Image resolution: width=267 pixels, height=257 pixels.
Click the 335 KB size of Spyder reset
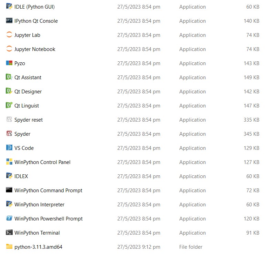(x=251, y=120)
